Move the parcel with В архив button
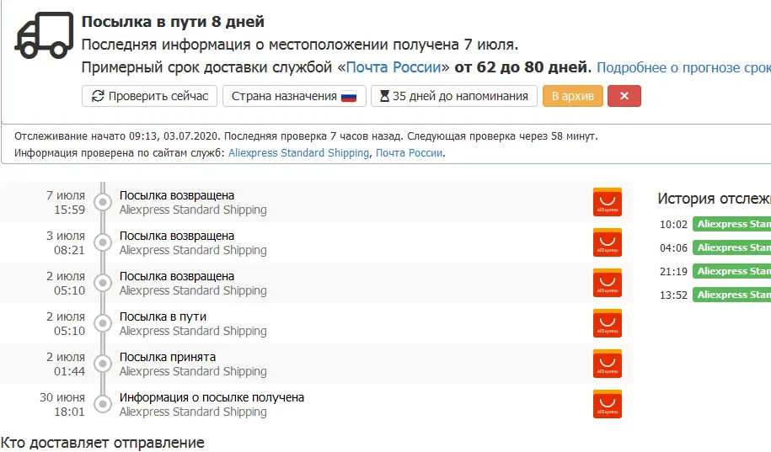 click(573, 96)
